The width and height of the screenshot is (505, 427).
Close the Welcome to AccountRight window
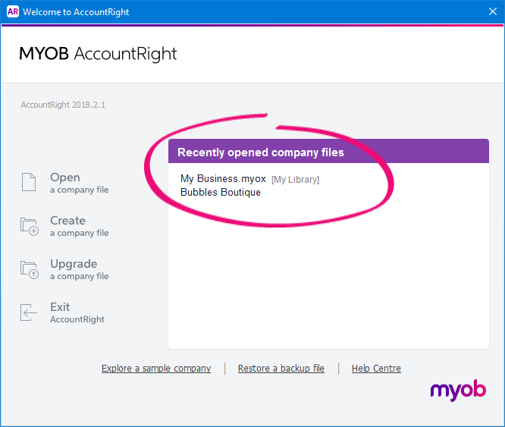493,11
